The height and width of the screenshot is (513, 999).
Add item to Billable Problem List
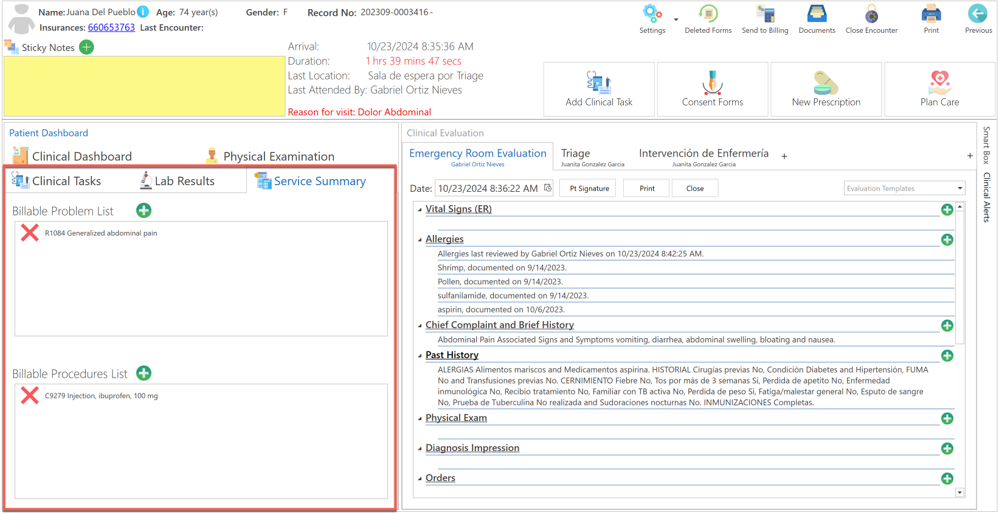pos(143,211)
